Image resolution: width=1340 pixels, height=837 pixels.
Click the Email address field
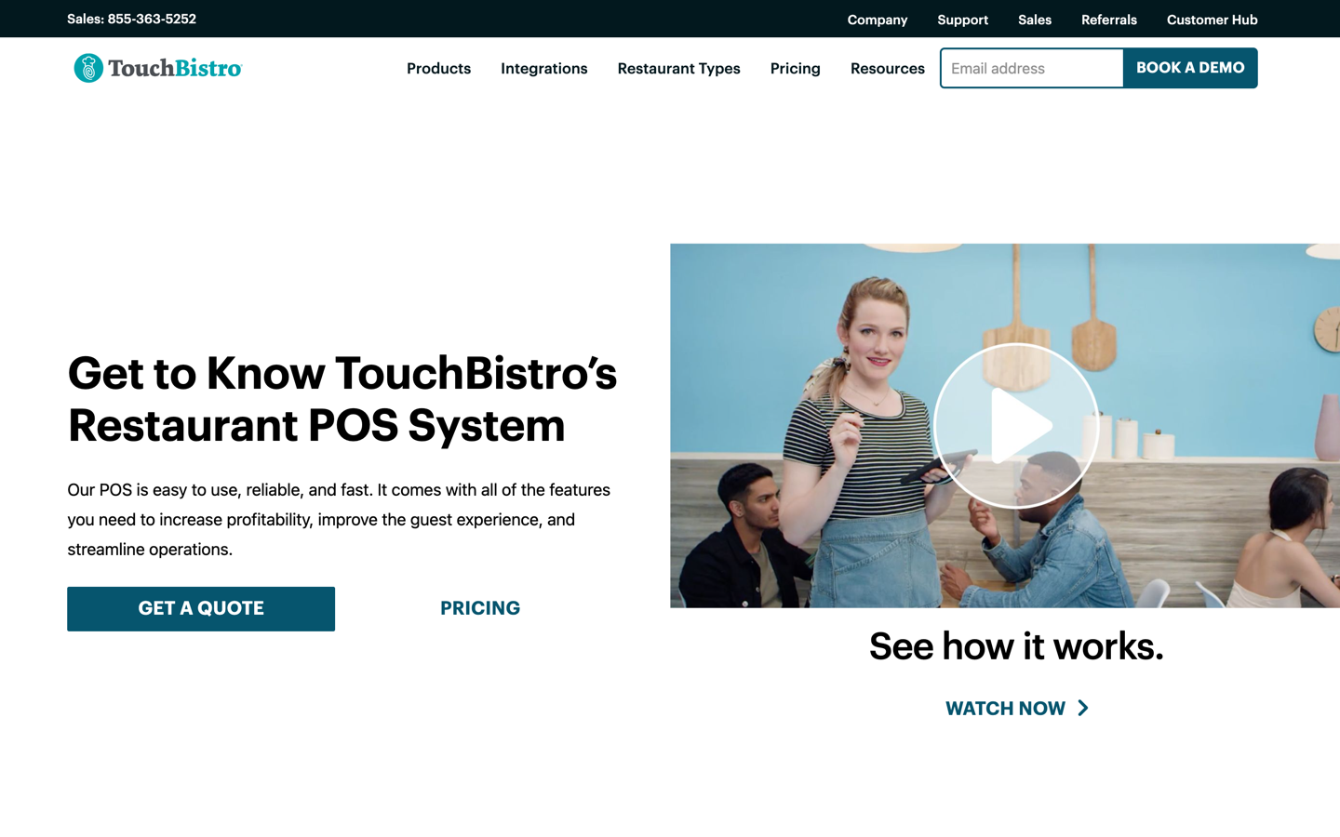pos(1032,68)
